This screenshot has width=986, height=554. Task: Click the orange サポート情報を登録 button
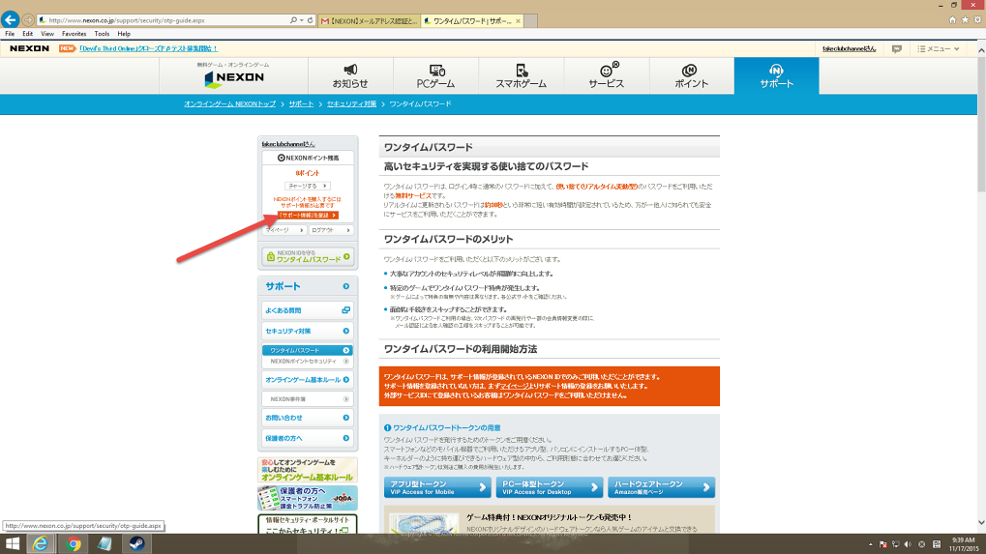tap(308, 215)
